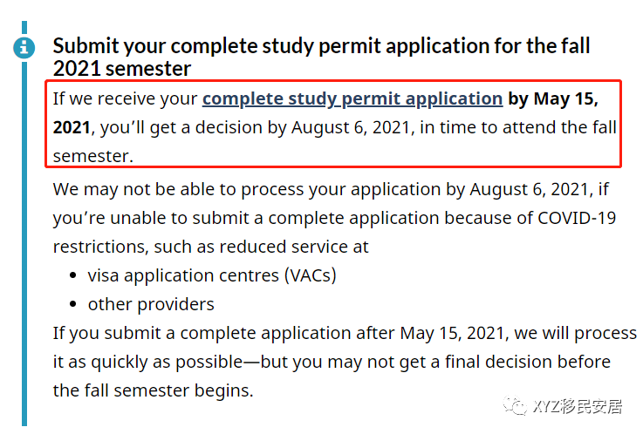Click the XYZ移民安居 watermark text

[x=578, y=406]
